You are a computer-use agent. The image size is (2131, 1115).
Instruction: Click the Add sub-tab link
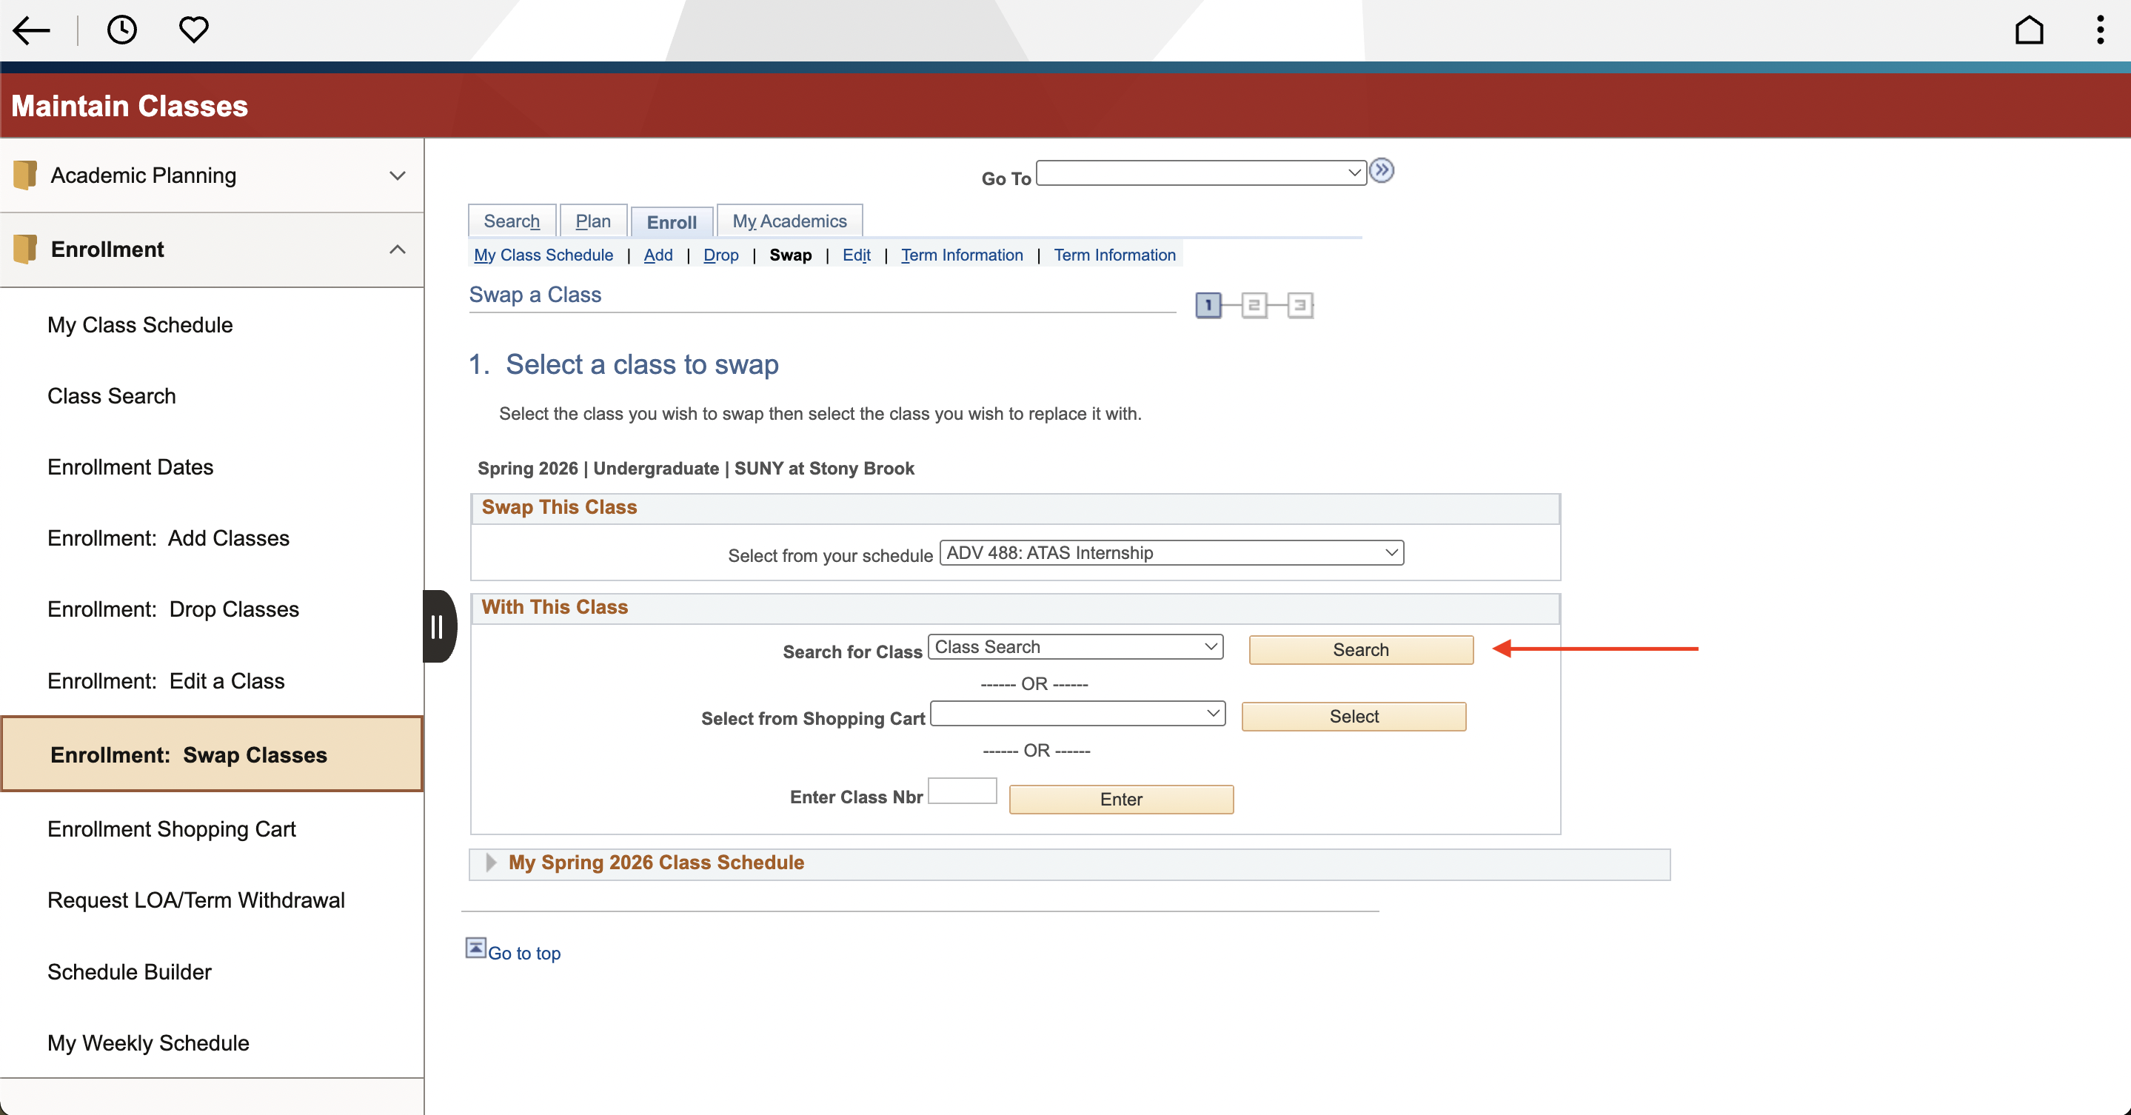[658, 255]
